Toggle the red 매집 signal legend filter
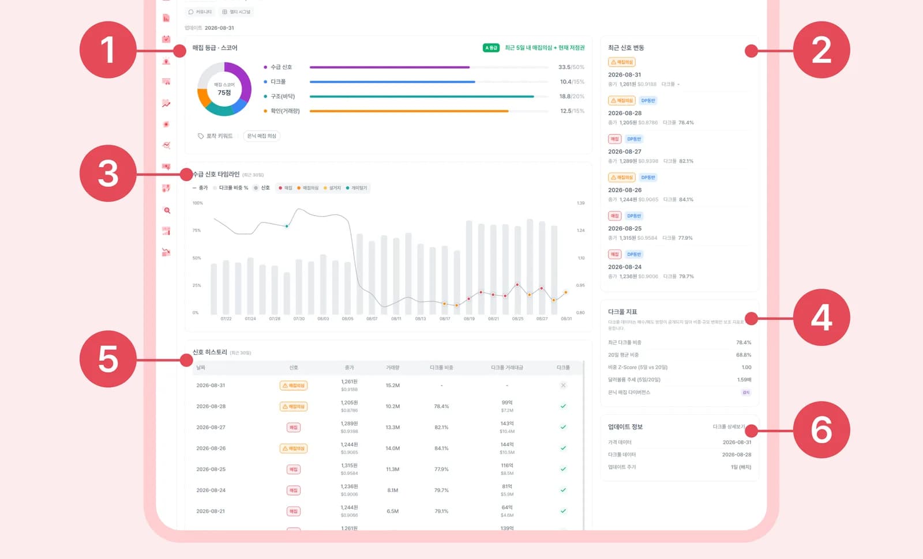 click(286, 188)
